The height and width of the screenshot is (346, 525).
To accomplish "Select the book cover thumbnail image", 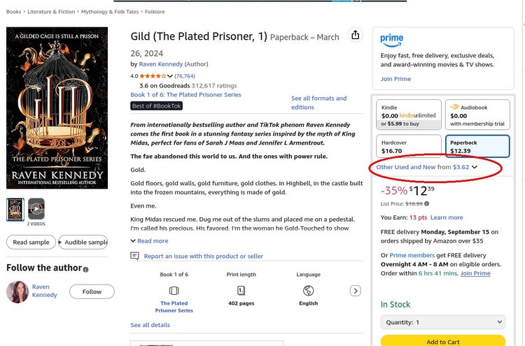I will [15, 209].
